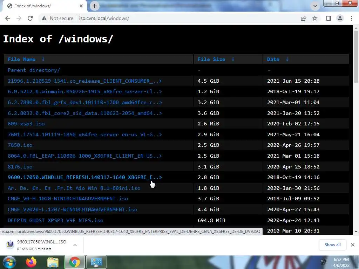
Task: Click the scrollbar up arrow
Action: [x=356, y=28]
